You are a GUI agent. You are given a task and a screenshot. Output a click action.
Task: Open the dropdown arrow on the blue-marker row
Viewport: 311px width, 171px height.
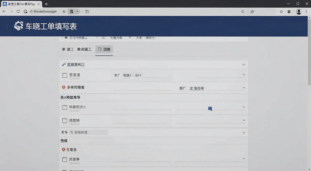point(244,107)
